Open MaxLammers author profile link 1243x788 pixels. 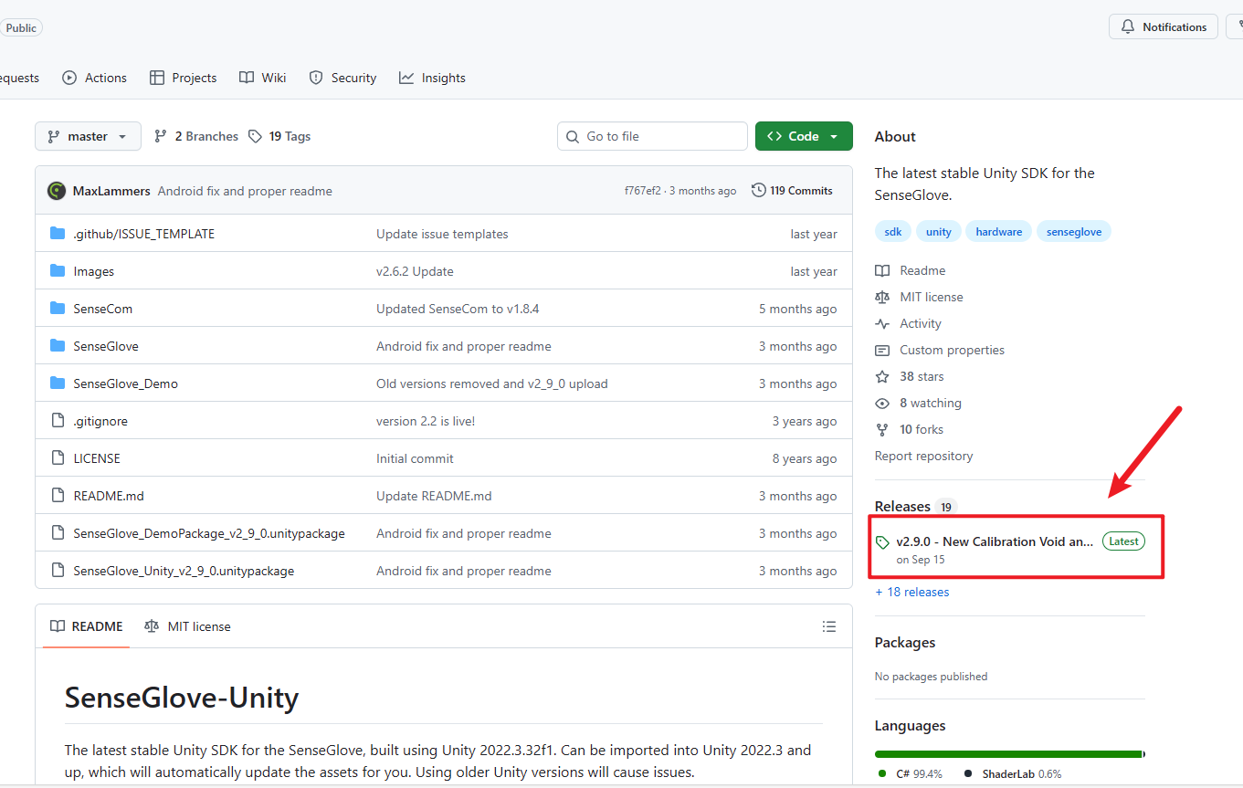111,191
